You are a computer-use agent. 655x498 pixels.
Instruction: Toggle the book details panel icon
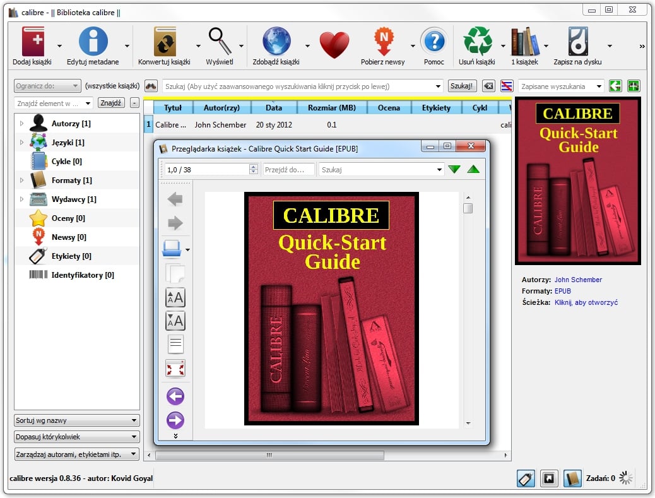pyautogui.click(x=572, y=478)
